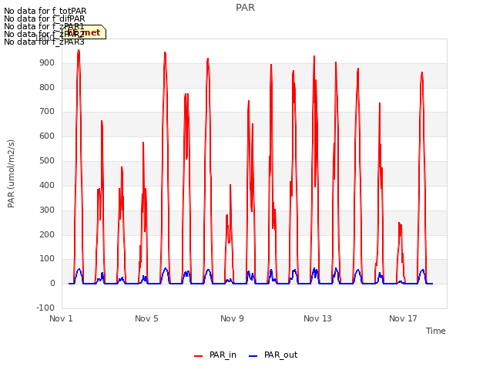The height and width of the screenshot is (370, 493).
Task: Toggle the PAR_out legend entry
Action: (273, 355)
